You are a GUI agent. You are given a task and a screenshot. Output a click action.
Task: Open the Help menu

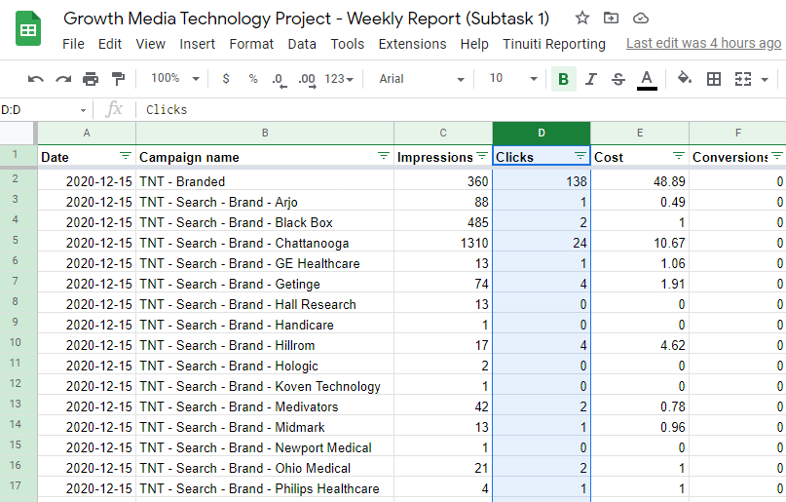point(474,44)
